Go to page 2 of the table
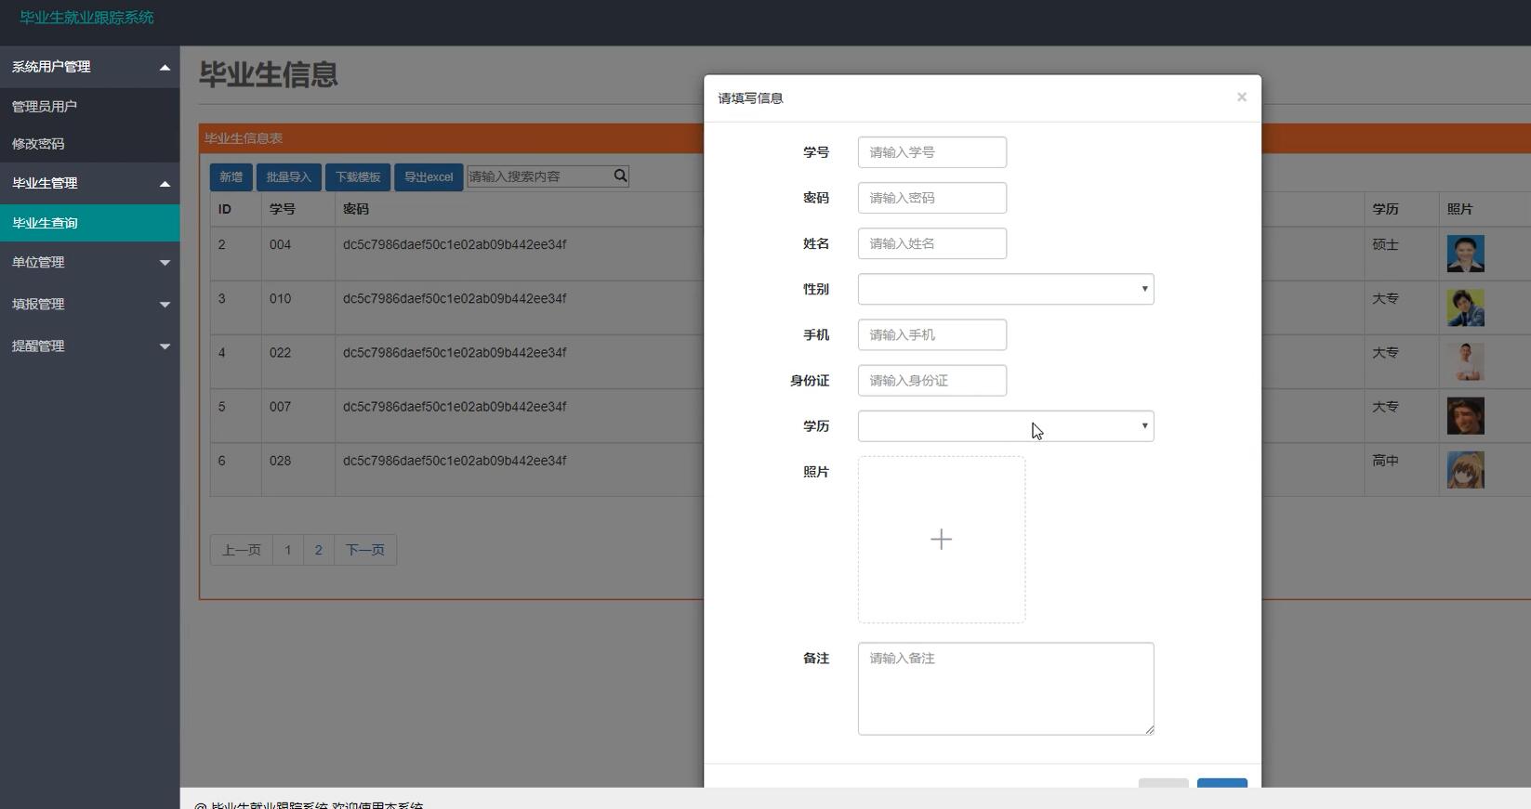 point(318,550)
